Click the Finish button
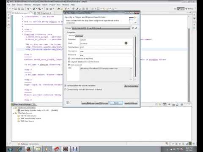 [116, 103]
